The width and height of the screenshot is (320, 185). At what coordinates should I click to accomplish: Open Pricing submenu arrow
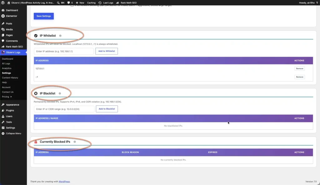click(x=11, y=97)
